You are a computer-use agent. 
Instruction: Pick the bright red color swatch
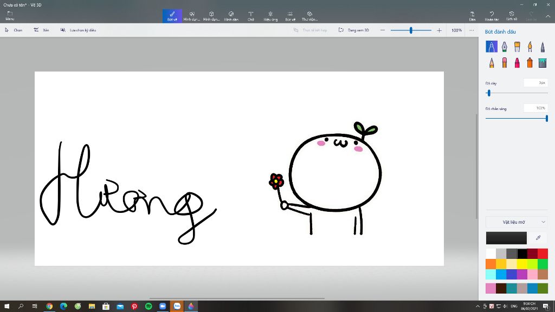point(543,253)
